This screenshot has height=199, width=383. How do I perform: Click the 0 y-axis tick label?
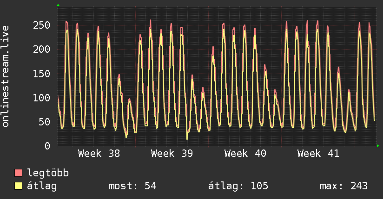[47, 146]
